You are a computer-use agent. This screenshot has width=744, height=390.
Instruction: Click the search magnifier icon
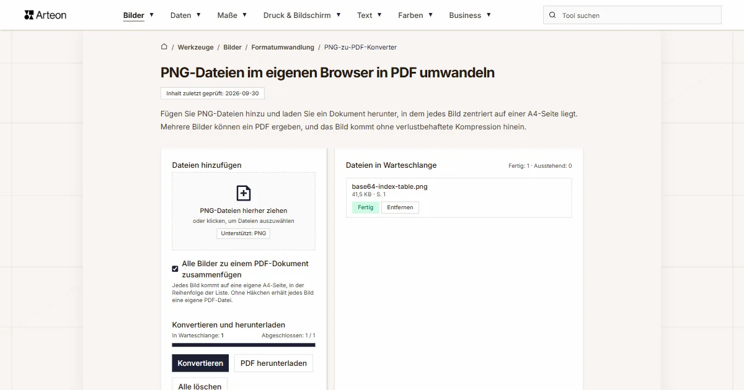tap(553, 15)
